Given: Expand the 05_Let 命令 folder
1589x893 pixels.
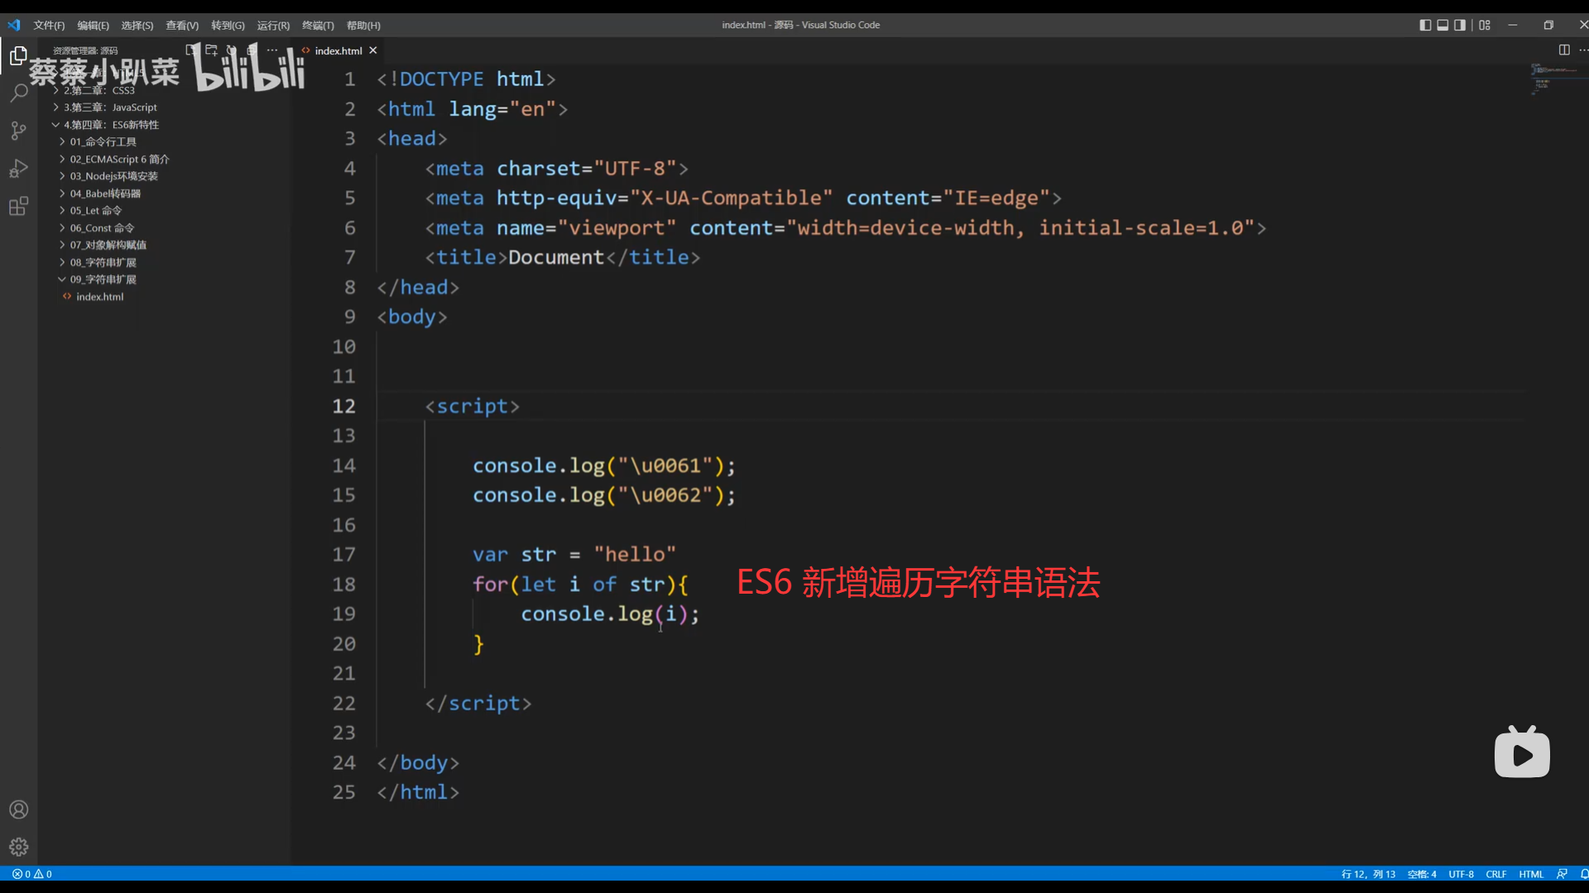Looking at the screenshot, I should (x=95, y=211).
